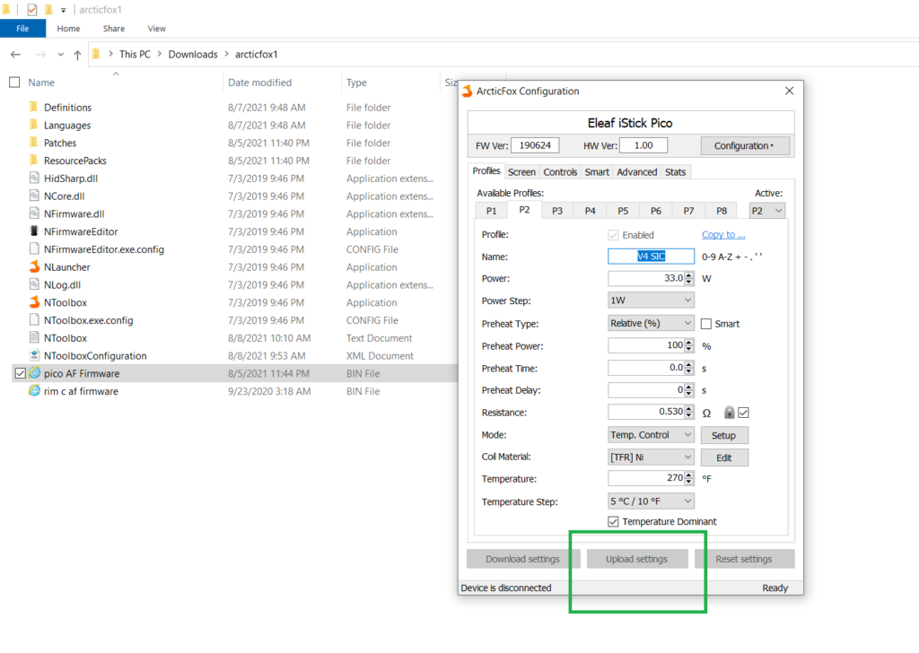The width and height of the screenshot is (919, 653).
Task: Click the profile Name input field
Action: coord(652,256)
